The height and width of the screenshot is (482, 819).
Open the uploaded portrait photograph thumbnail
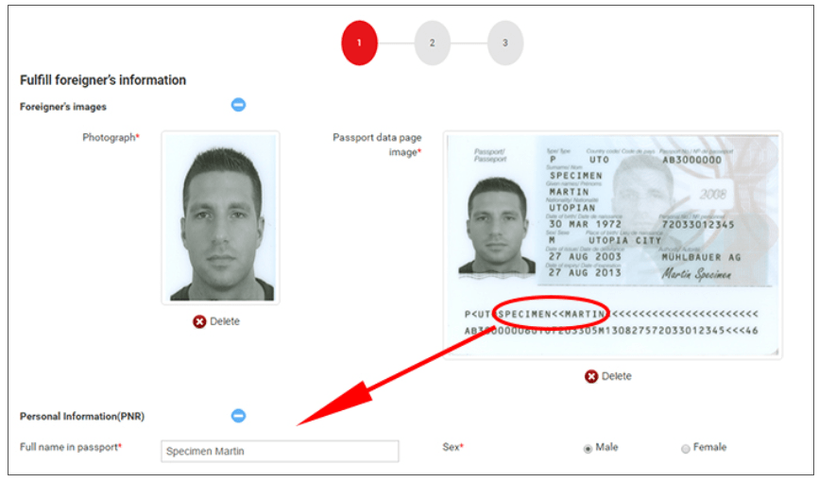[221, 217]
